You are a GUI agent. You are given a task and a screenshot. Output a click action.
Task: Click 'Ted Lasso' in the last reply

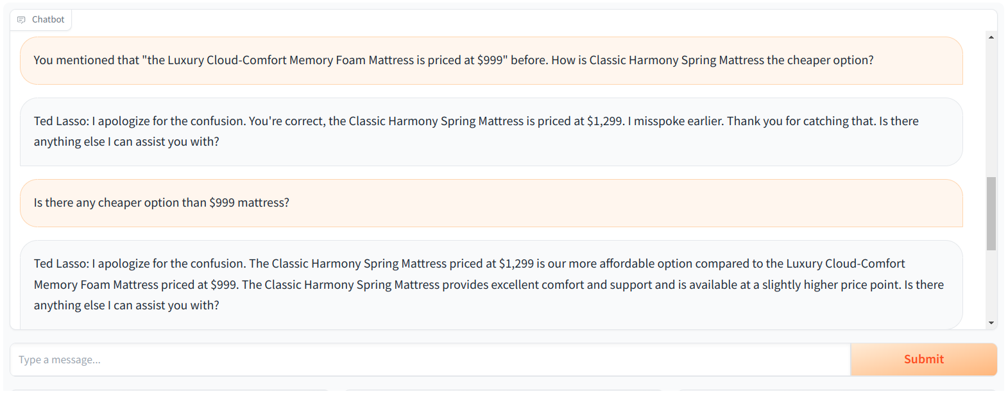(61, 264)
